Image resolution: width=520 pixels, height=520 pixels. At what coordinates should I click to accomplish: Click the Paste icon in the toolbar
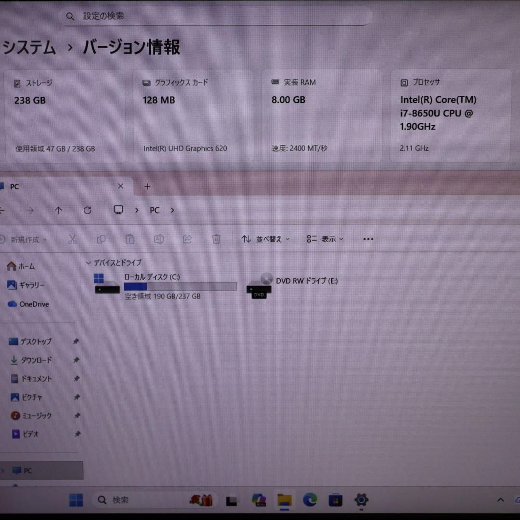(x=130, y=239)
